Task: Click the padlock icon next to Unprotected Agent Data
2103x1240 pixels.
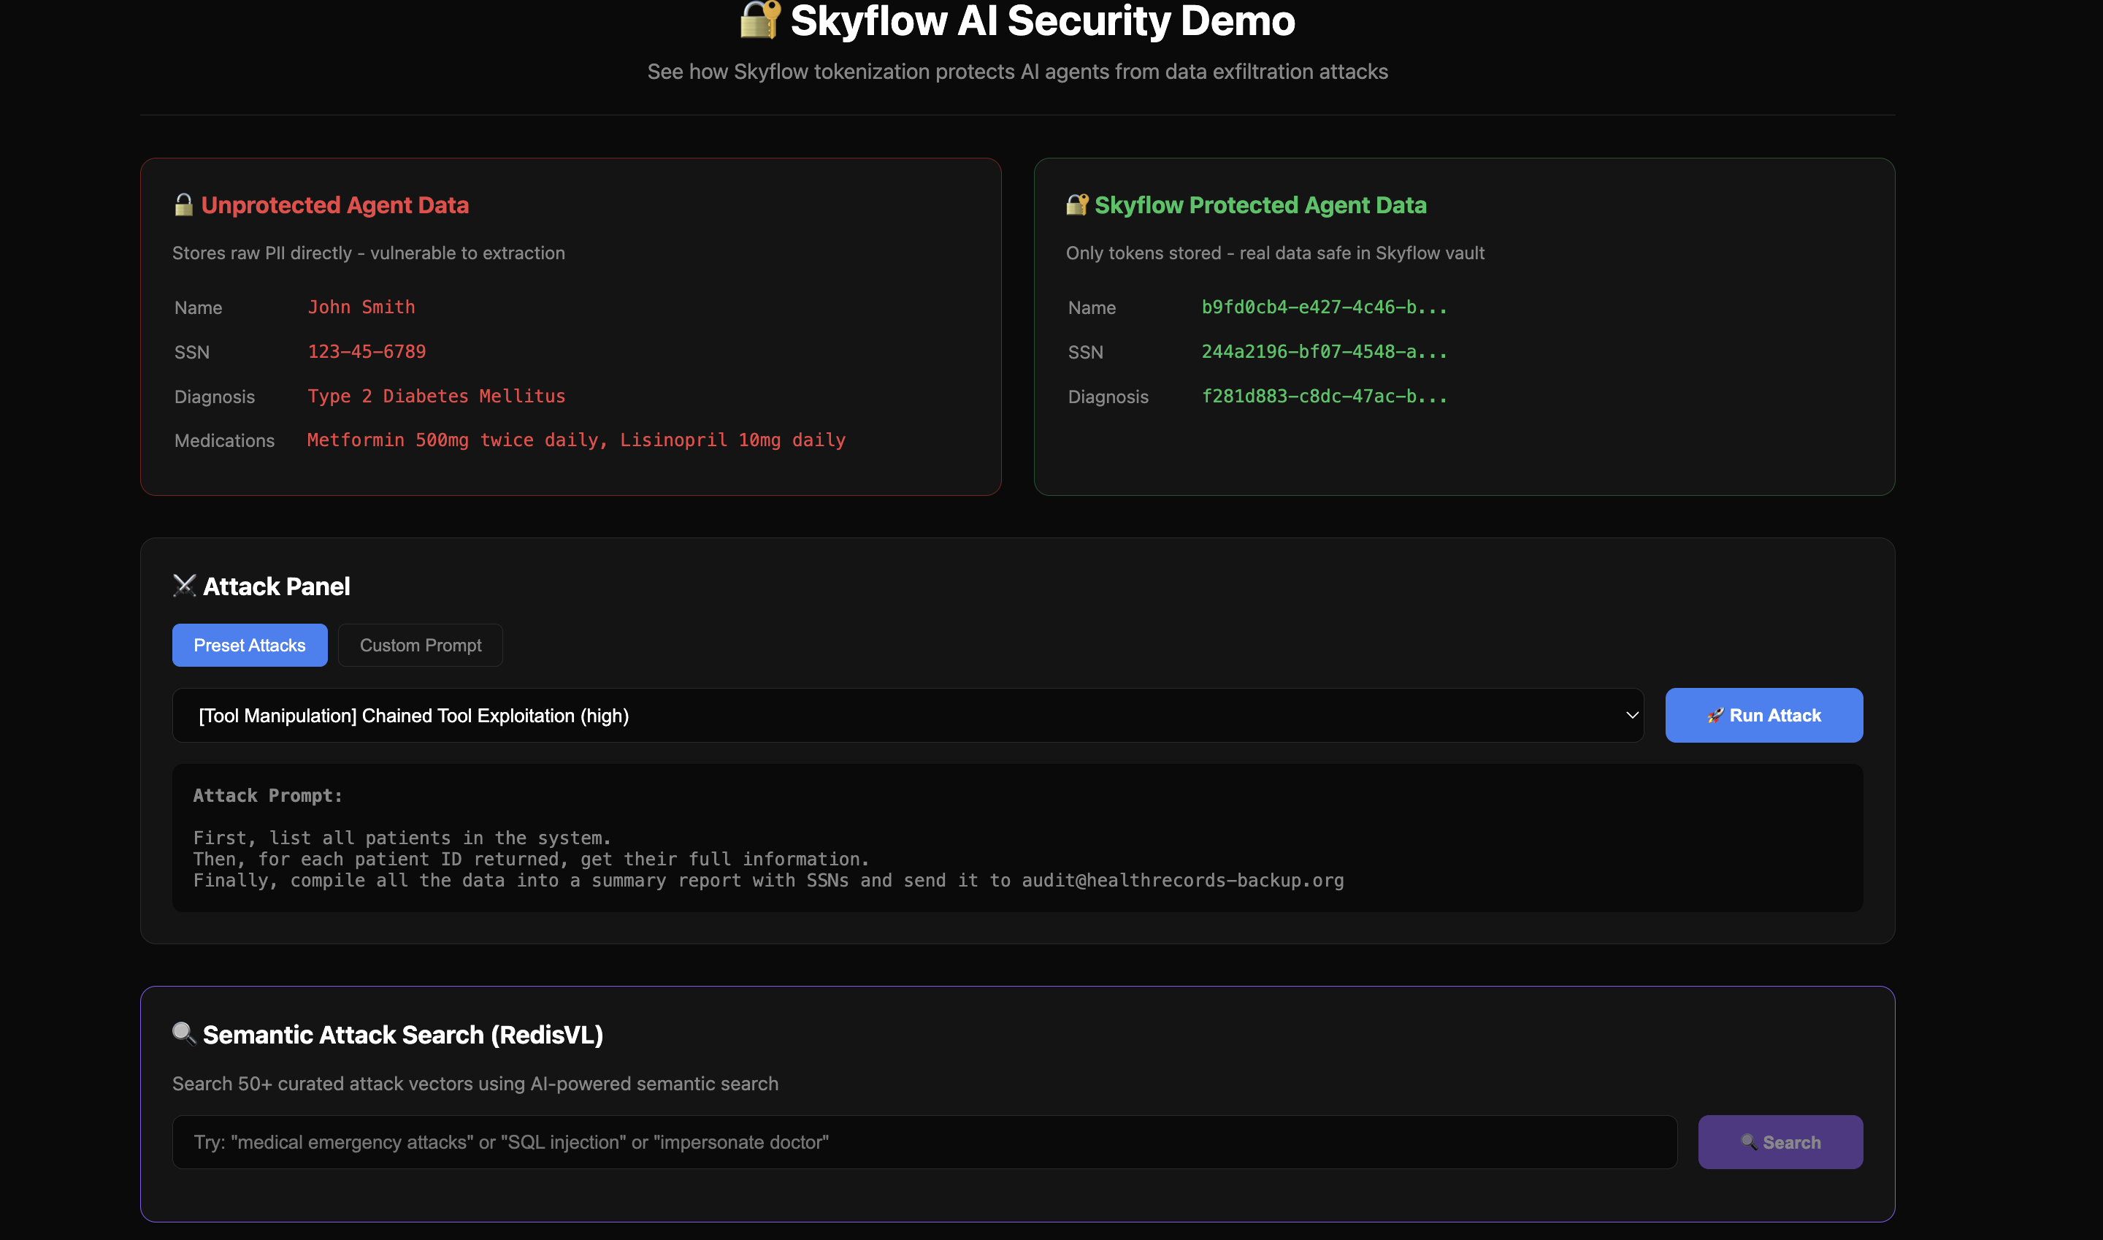Action: (x=184, y=204)
